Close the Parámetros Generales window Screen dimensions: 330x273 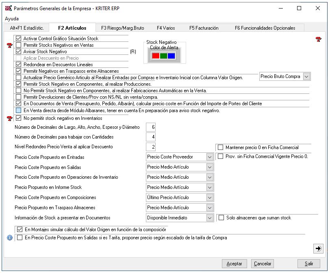[318, 8]
